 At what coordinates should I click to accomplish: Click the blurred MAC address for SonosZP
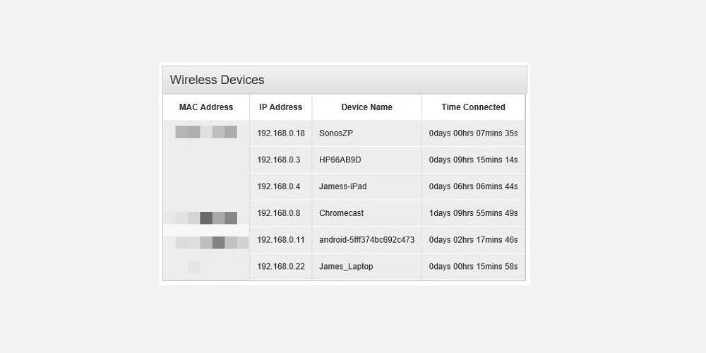pyautogui.click(x=206, y=132)
